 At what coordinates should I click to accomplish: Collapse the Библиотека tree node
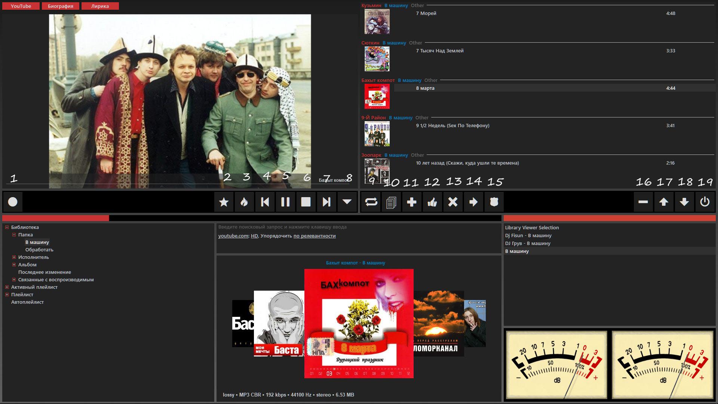7,227
